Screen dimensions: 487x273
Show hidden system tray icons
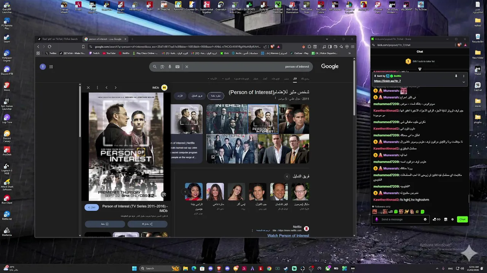437,268
